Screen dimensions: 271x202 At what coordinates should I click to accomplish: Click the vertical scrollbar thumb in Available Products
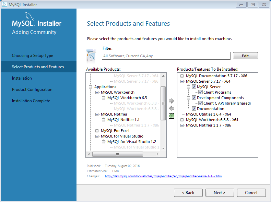tap(163, 103)
